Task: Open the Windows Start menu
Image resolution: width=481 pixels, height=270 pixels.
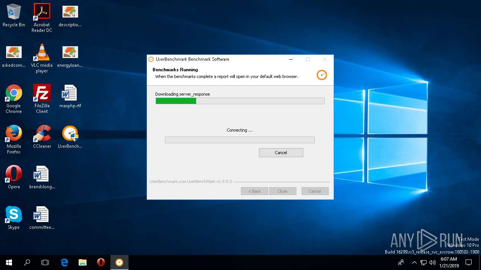Action: point(9,262)
